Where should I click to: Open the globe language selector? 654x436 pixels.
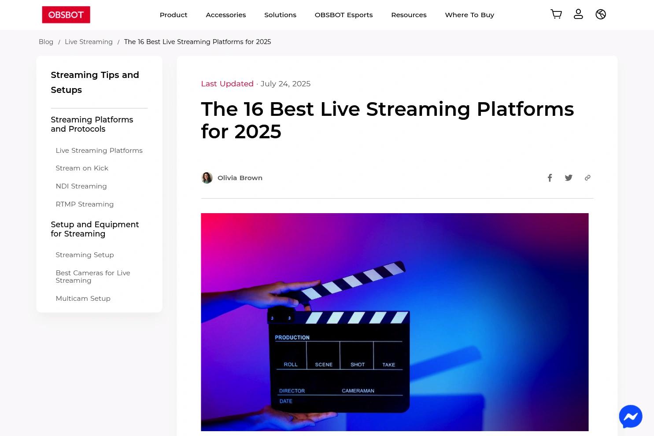coord(601,14)
